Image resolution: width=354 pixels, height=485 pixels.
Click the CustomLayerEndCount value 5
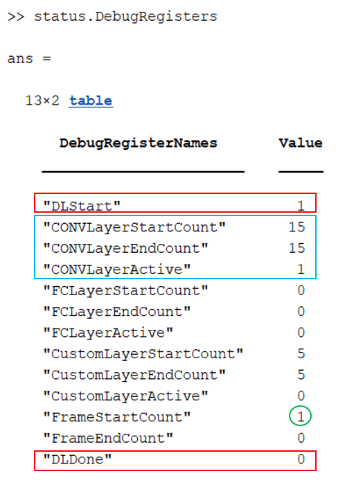301,375
